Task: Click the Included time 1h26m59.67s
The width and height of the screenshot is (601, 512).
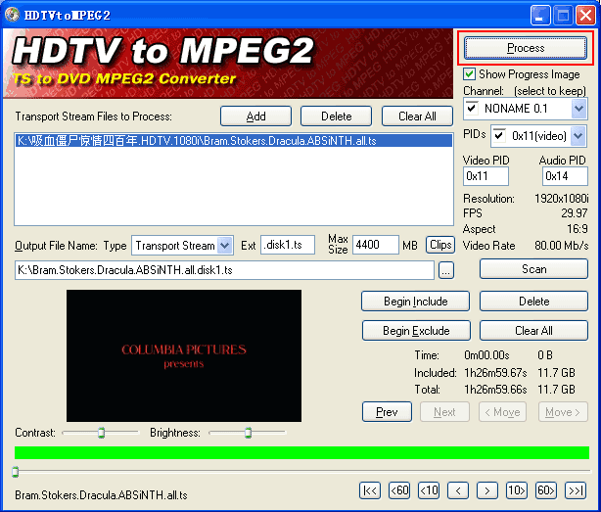Action: click(x=495, y=373)
